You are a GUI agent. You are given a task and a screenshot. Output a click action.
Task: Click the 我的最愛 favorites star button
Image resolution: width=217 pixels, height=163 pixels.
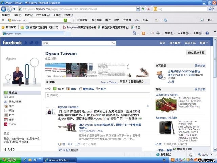(8, 27)
